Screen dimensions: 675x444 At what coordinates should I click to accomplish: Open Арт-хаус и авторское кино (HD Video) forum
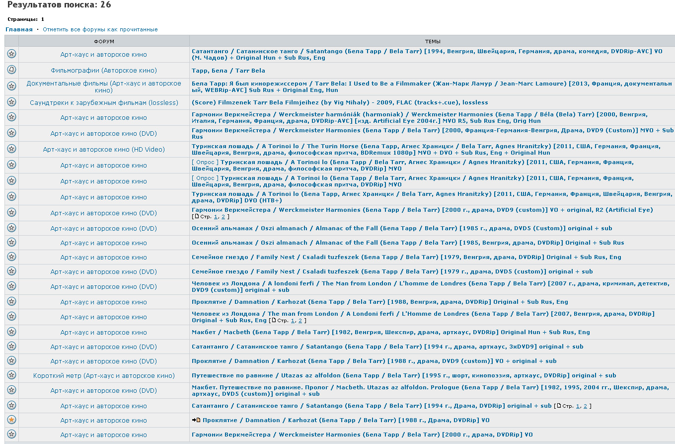(x=104, y=150)
